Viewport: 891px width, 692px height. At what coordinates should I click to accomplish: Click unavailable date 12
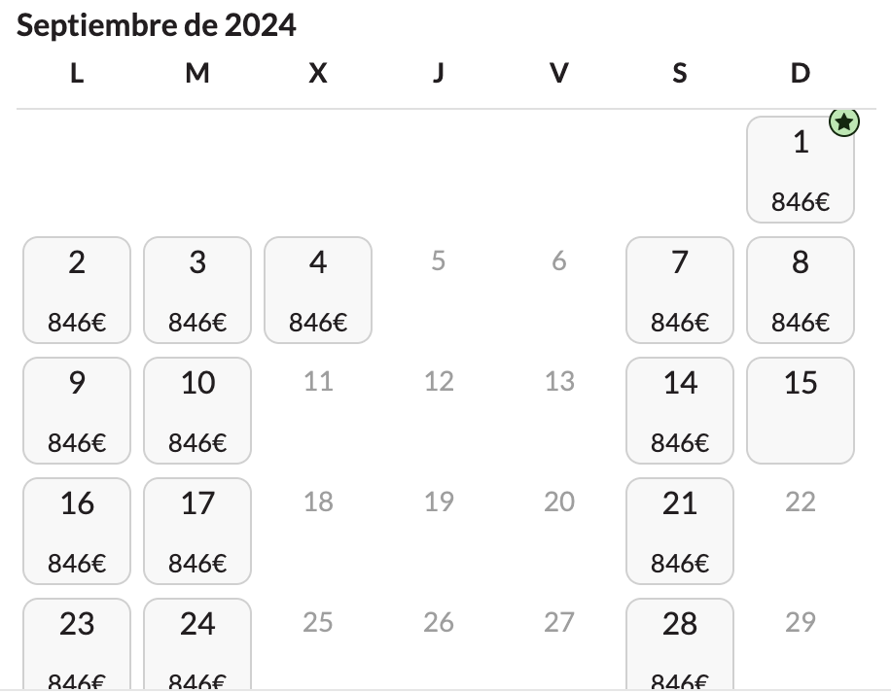(439, 382)
